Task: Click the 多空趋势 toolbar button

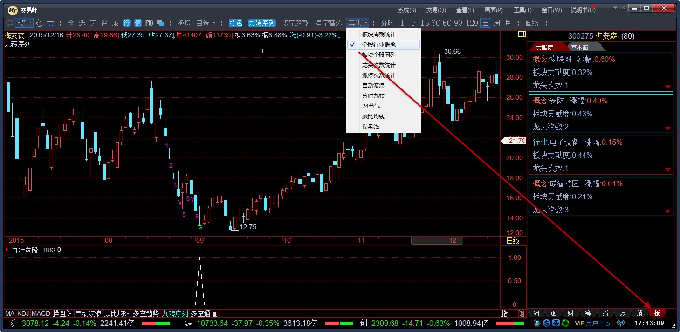Action: [x=295, y=23]
